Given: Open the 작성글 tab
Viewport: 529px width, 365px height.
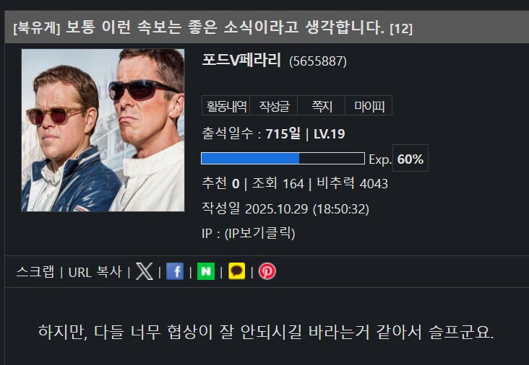Looking at the screenshot, I should (274, 106).
